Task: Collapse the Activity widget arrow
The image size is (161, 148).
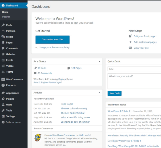Action: [99, 93]
